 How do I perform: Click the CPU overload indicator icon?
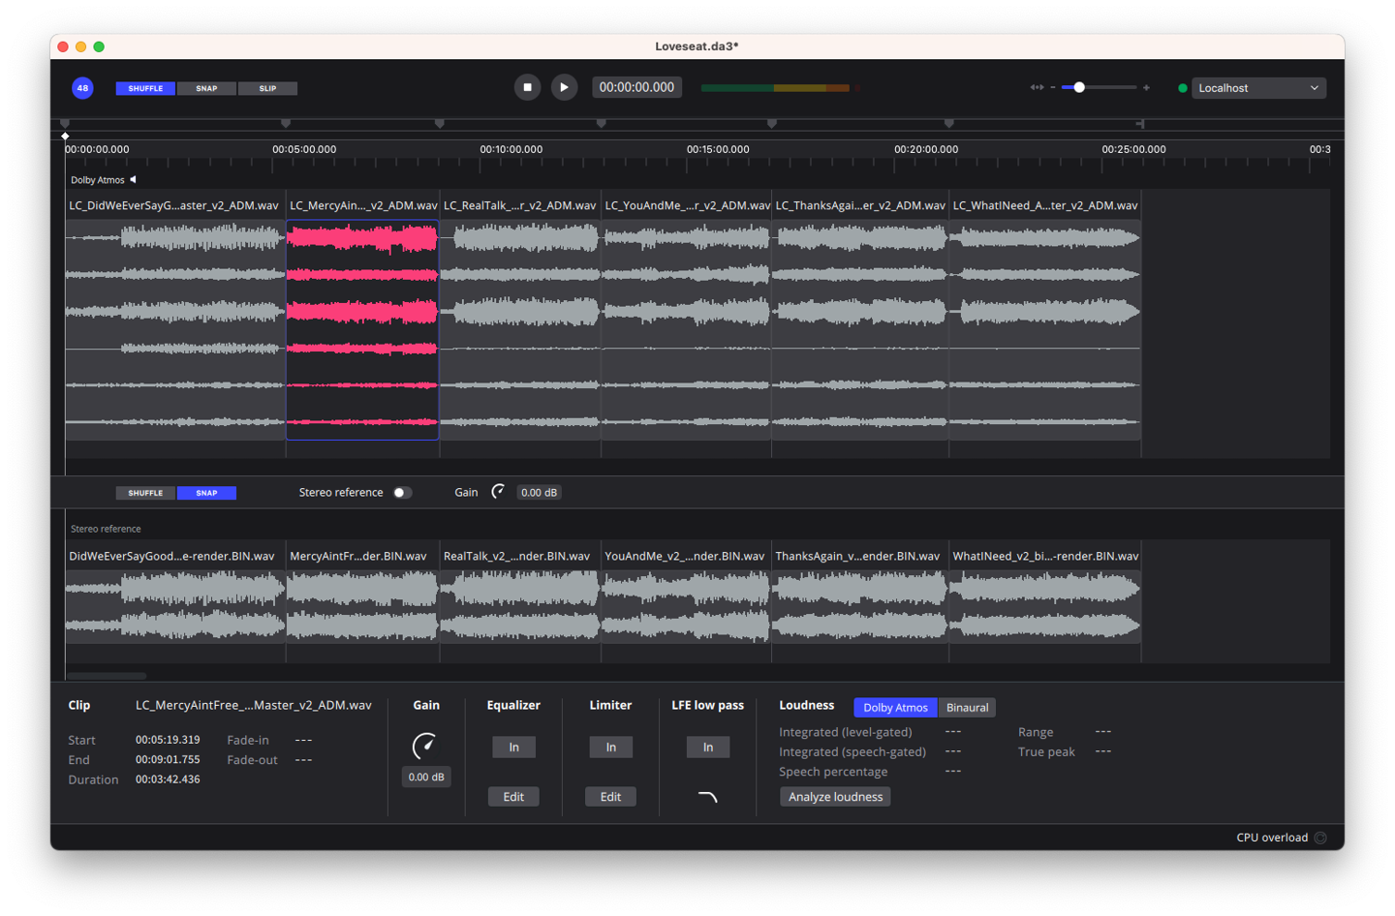1320,838
